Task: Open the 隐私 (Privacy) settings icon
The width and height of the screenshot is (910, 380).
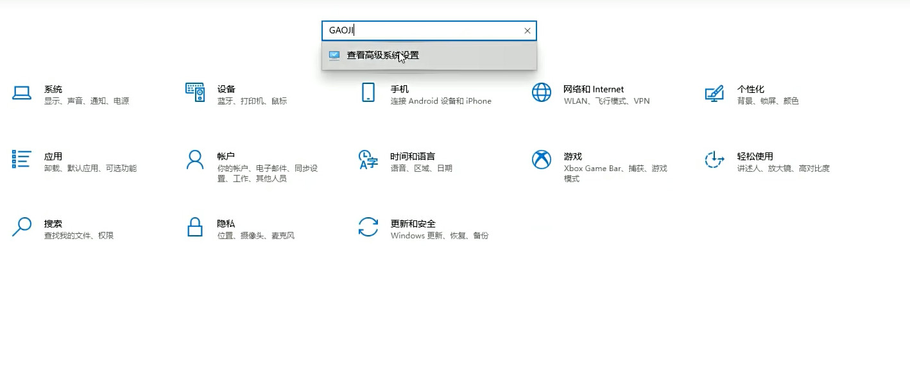Action: click(194, 228)
